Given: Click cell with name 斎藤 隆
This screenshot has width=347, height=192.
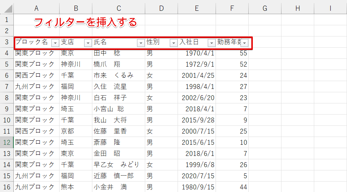Looking at the screenshot, I should [119, 142].
